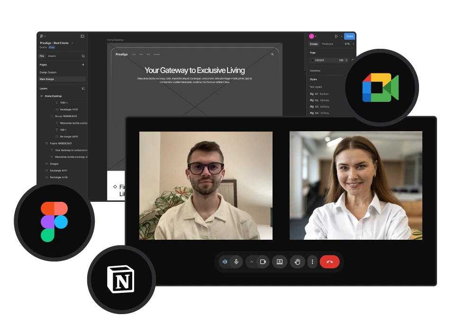Toggle the Figma sidebar panel icon
The height and width of the screenshot is (316, 474).
pos(82,36)
